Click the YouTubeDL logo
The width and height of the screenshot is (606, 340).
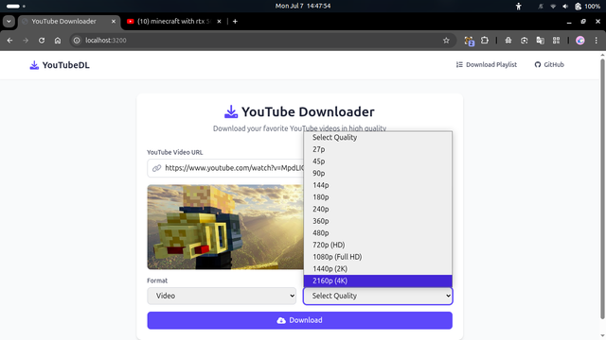click(60, 65)
